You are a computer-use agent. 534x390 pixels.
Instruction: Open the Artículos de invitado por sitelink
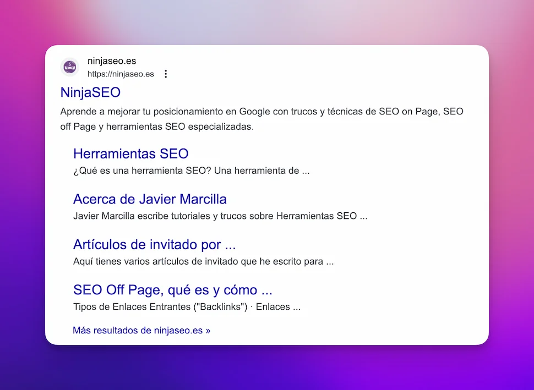pos(154,244)
